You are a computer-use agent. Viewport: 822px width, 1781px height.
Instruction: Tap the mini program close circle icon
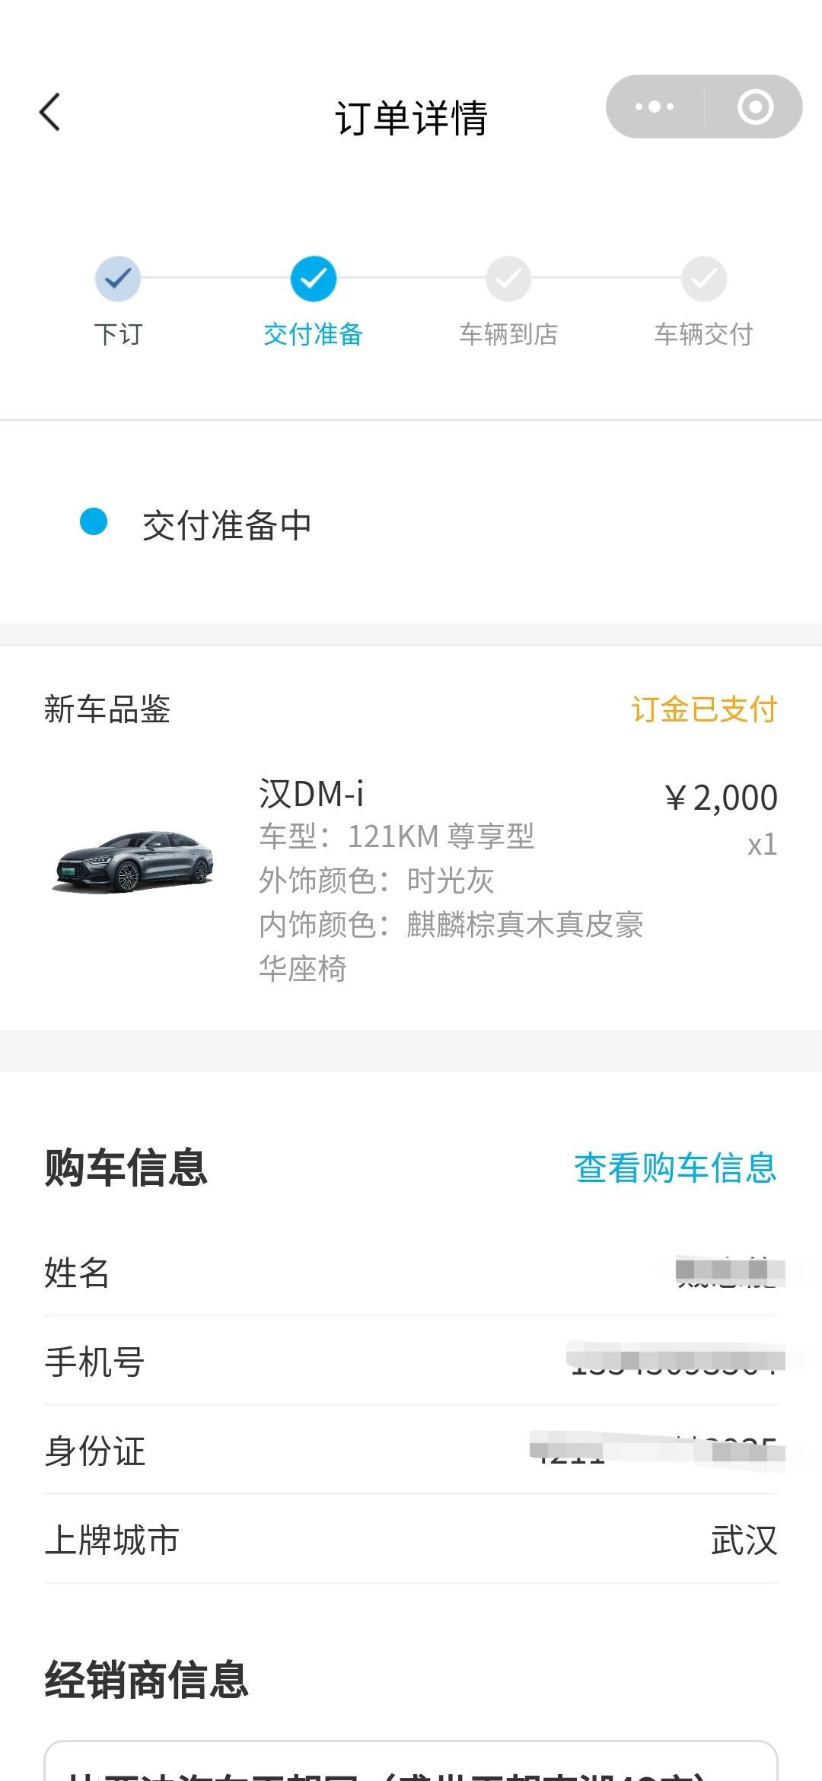[755, 107]
